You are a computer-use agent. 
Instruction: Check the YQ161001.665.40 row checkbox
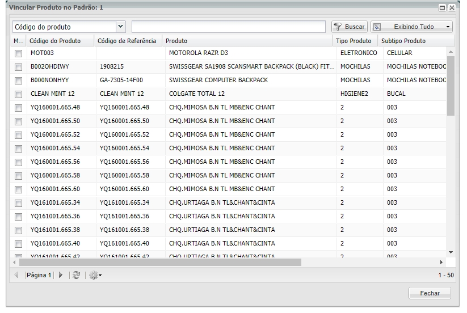pos(19,244)
